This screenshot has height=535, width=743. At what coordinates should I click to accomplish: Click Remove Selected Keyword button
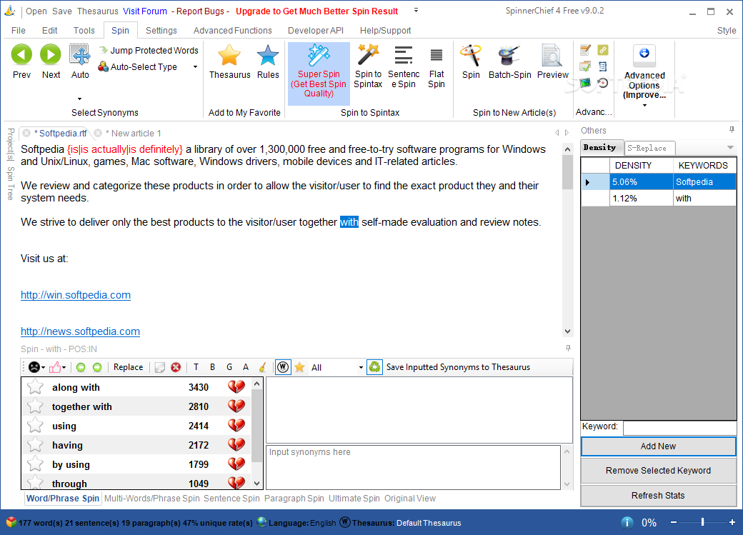(x=658, y=471)
